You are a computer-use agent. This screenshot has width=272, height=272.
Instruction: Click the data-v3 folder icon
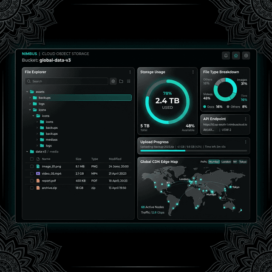pos(32,151)
